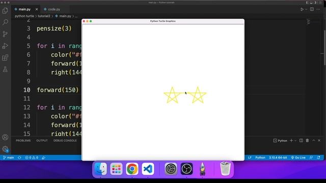This screenshot has width=326, height=183.
Task: Click the Python Turtle Graphics title bar
Action: click(x=163, y=21)
